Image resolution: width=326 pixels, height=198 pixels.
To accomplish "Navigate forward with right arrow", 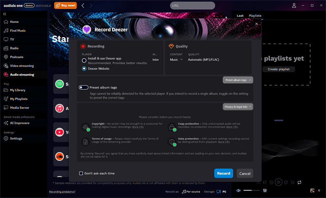I will [x=91, y=6].
